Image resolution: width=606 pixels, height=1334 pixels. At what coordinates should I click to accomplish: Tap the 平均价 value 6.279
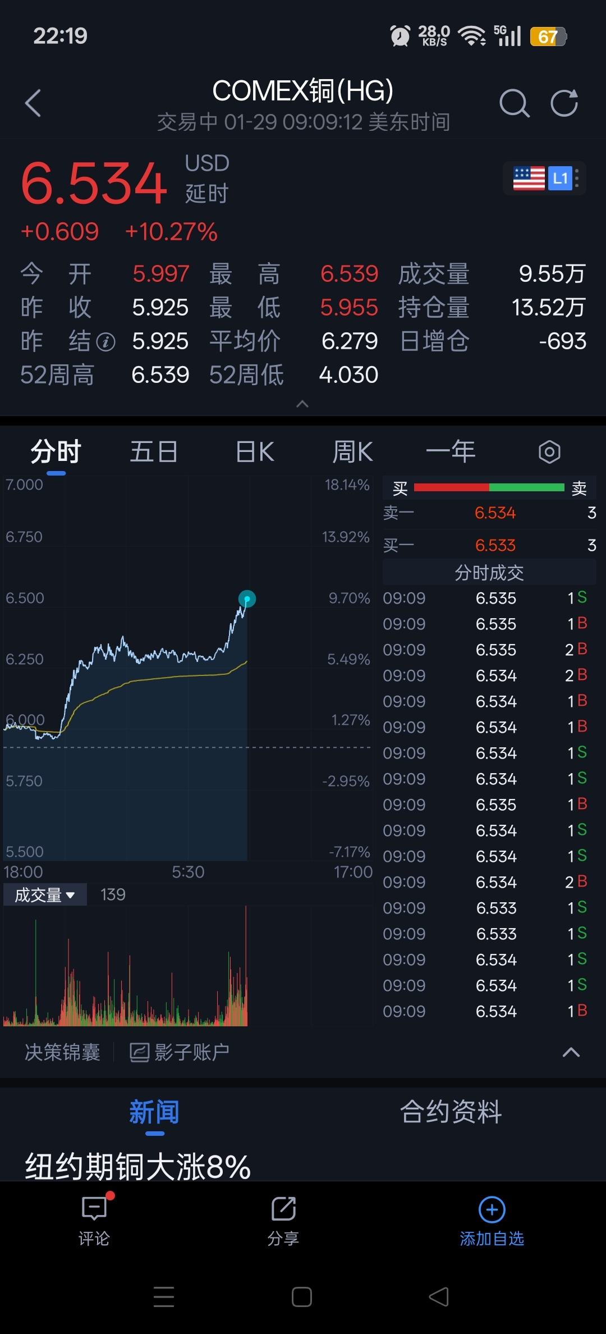coord(350,341)
